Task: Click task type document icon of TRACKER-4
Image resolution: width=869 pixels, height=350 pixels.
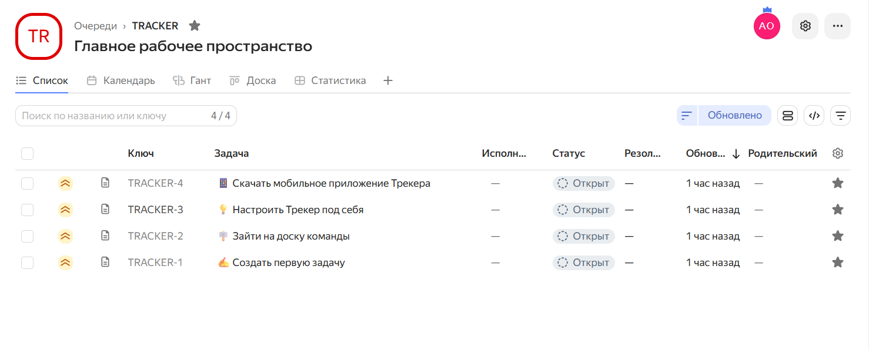Action: (105, 183)
